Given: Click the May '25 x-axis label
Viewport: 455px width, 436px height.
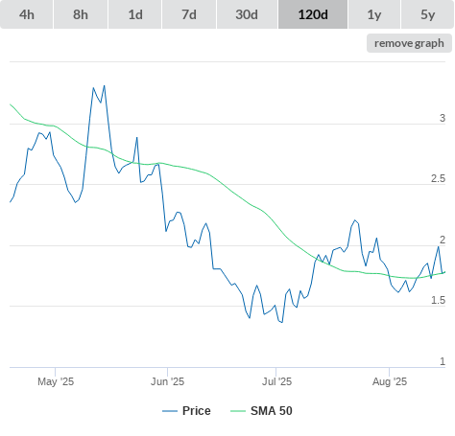Looking at the screenshot, I should 56,381.
